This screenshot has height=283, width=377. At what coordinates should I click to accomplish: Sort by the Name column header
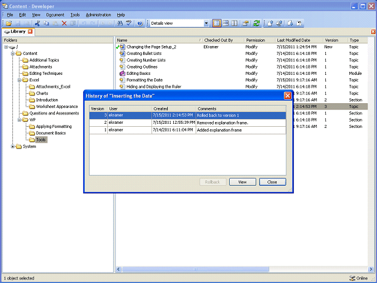click(x=158, y=40)
